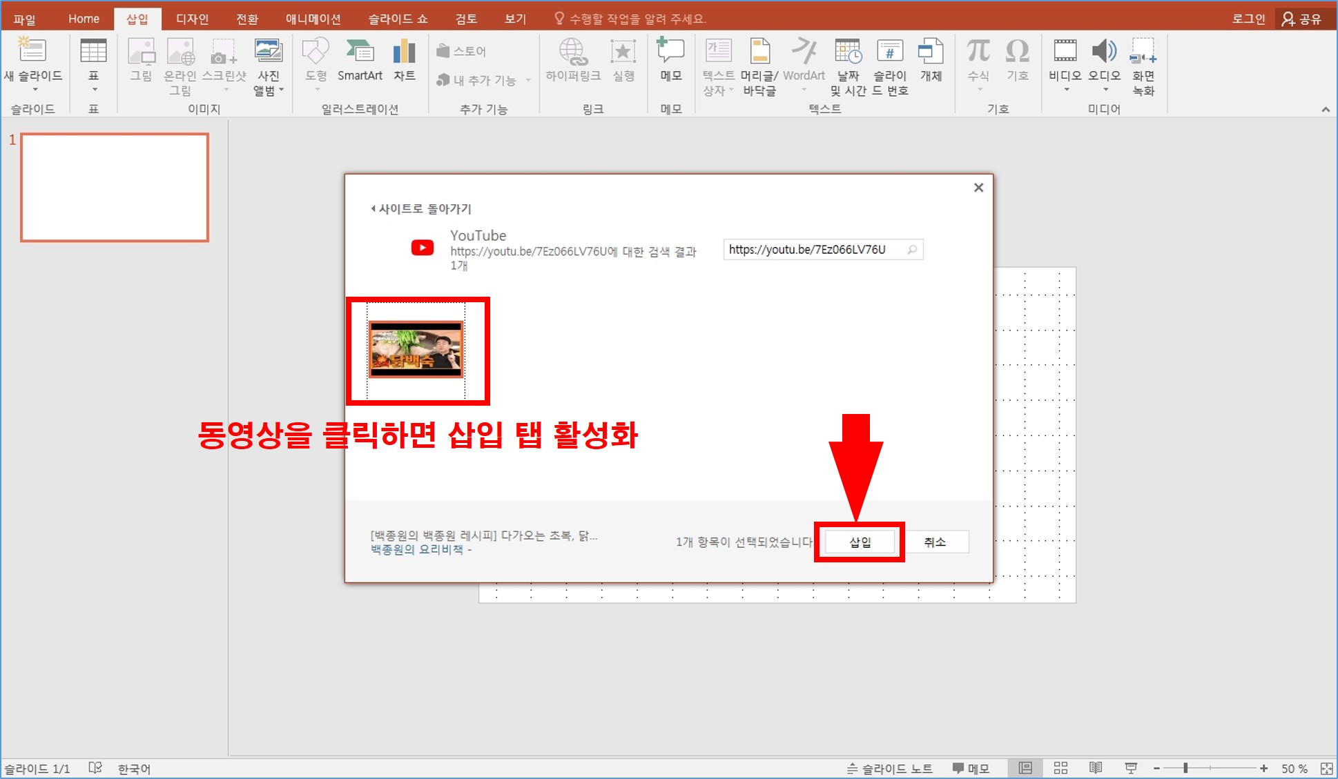Switch to reading view icon
The height and width of the screenshot is (779, 1338).
click(x=1096, y=768)
